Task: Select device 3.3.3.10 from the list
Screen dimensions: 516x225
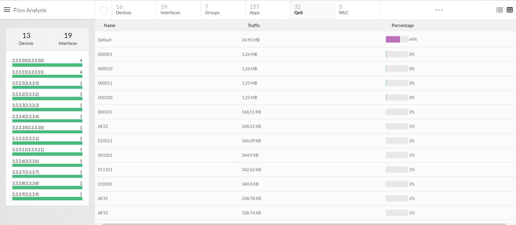Action: click(x=28, y=127)
